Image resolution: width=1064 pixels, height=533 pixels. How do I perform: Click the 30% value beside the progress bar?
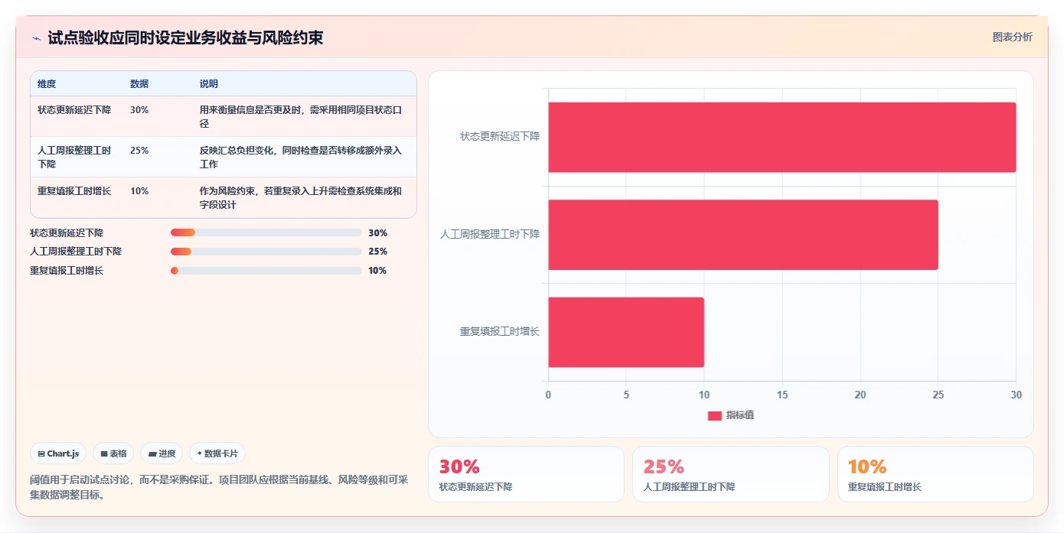377,233
